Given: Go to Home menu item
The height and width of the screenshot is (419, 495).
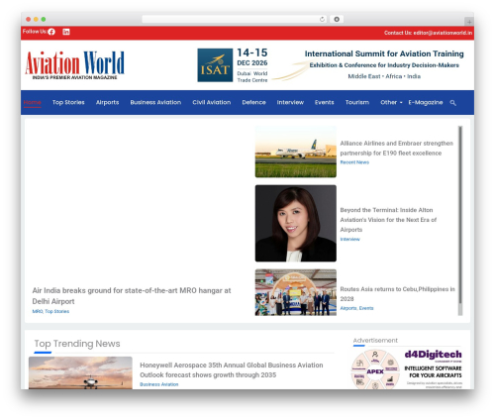Looking at the screenshot, I should [x=32, y=102].
